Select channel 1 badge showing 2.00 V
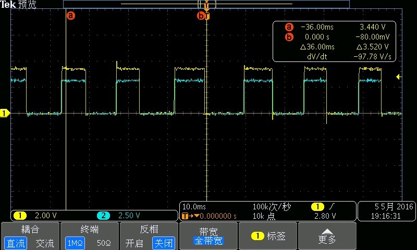This screenshot has height=250, width=417. click(20, 216)
